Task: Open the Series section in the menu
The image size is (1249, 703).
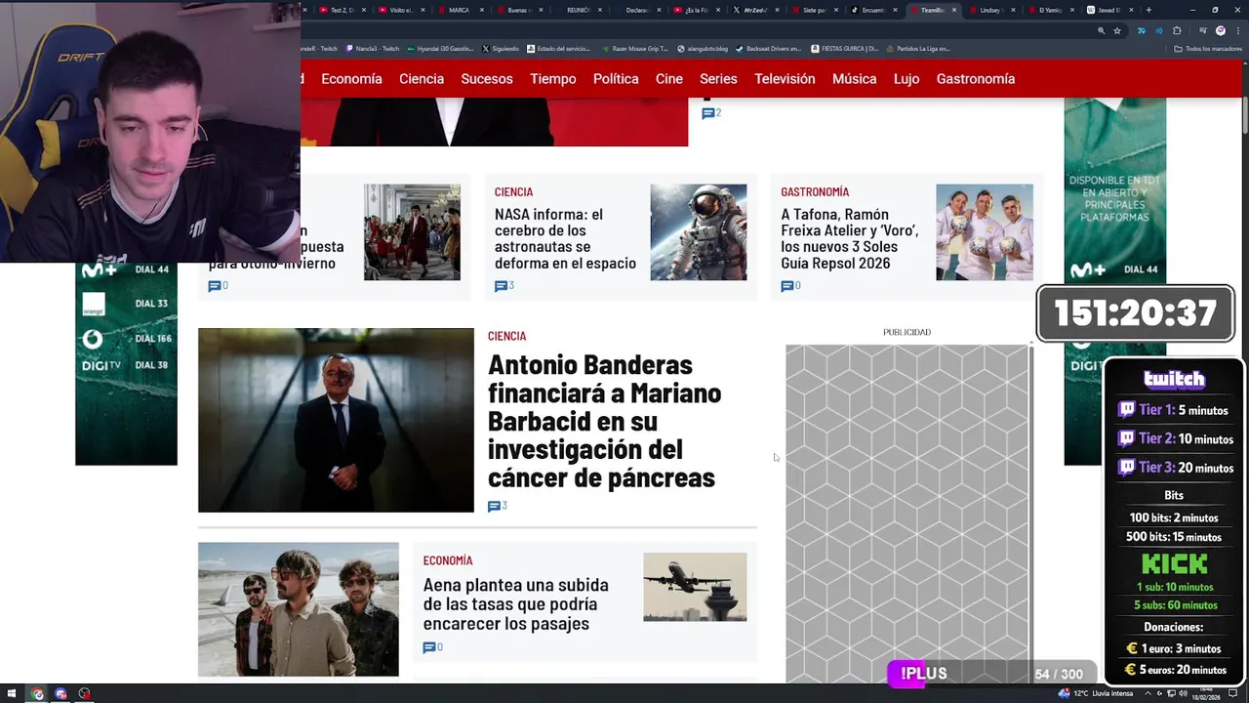Action: pyautogui.click(x=718, y=79)
